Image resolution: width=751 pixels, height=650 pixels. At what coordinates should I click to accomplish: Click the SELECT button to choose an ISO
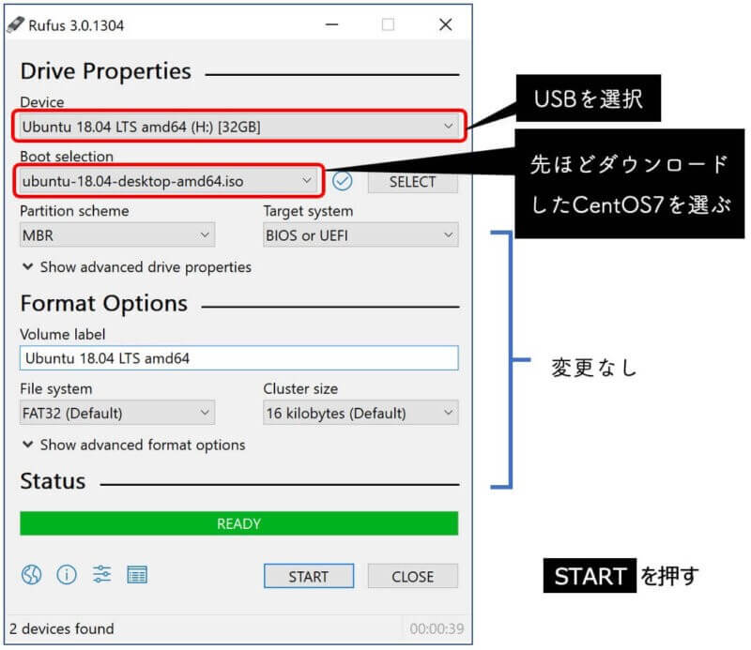click(x=412, y=182)
